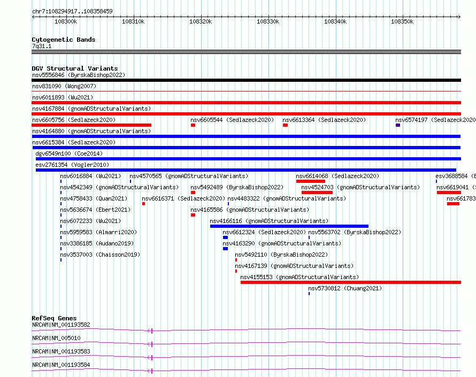Select the blue nsv4166116 variant bar
476x377 pixels.
[289, 226]
